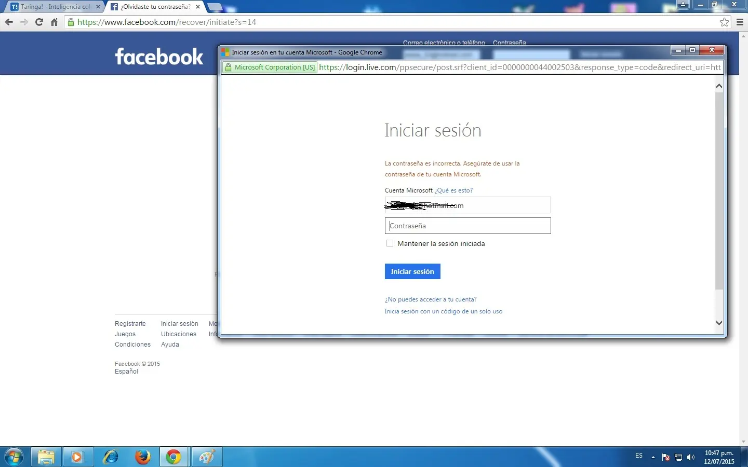Open the Juegos footer link
This screenshot has width=748, height=467.
(125, 334)
